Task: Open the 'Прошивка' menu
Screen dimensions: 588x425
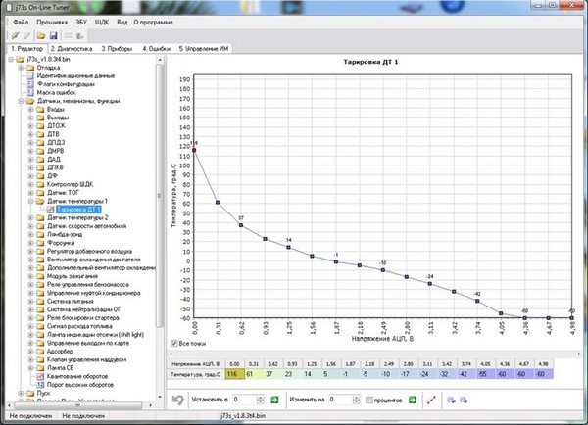Action: (x=52, y=20)
